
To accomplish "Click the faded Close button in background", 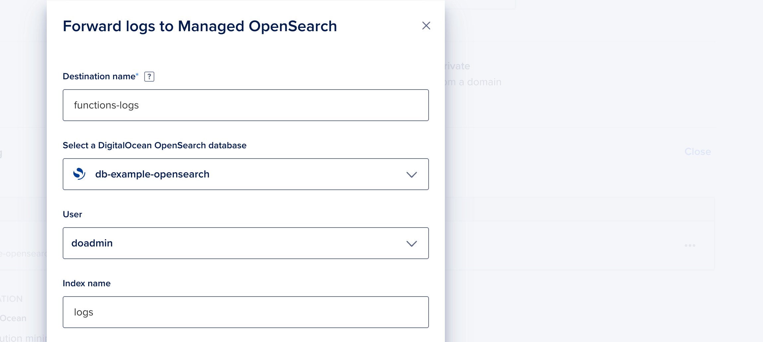I will 698,152.
